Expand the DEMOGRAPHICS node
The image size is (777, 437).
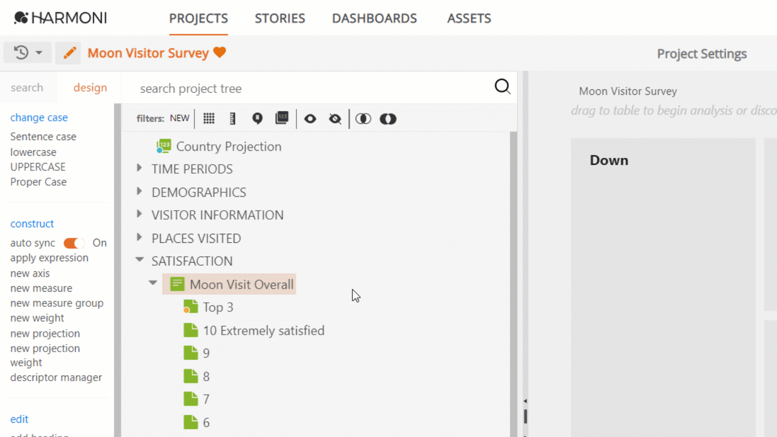click(x=139, y=191)
